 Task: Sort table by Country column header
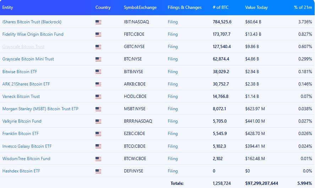pos(103,7)
